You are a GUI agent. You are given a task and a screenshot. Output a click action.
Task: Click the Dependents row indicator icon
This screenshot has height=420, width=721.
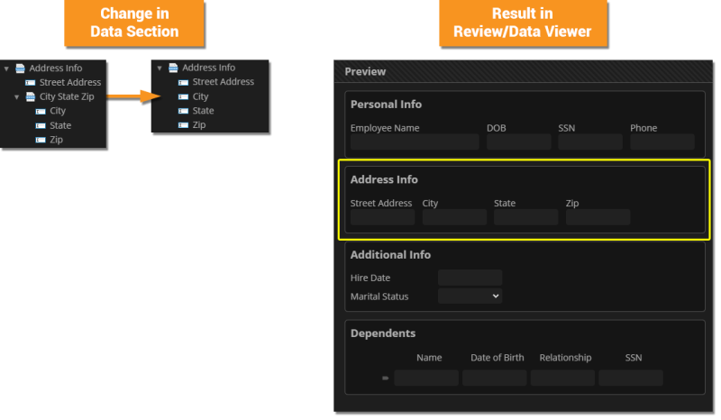coord(386,379)
